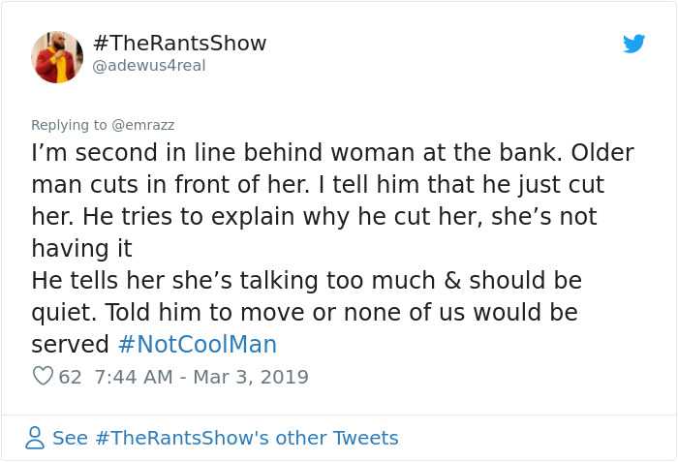Click the Mar 3, 2019 date

coord(249,377)
